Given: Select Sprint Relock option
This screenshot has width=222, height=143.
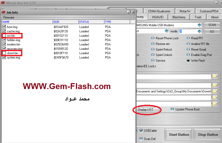Looking at the screenshot, I should tap(153, 50).
